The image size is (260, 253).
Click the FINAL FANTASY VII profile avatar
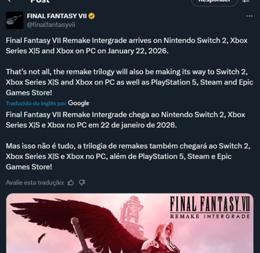(x=15, y=20)
